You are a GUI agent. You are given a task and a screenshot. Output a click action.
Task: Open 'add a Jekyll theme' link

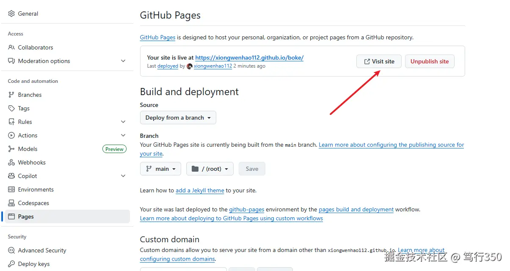point(200,190)
